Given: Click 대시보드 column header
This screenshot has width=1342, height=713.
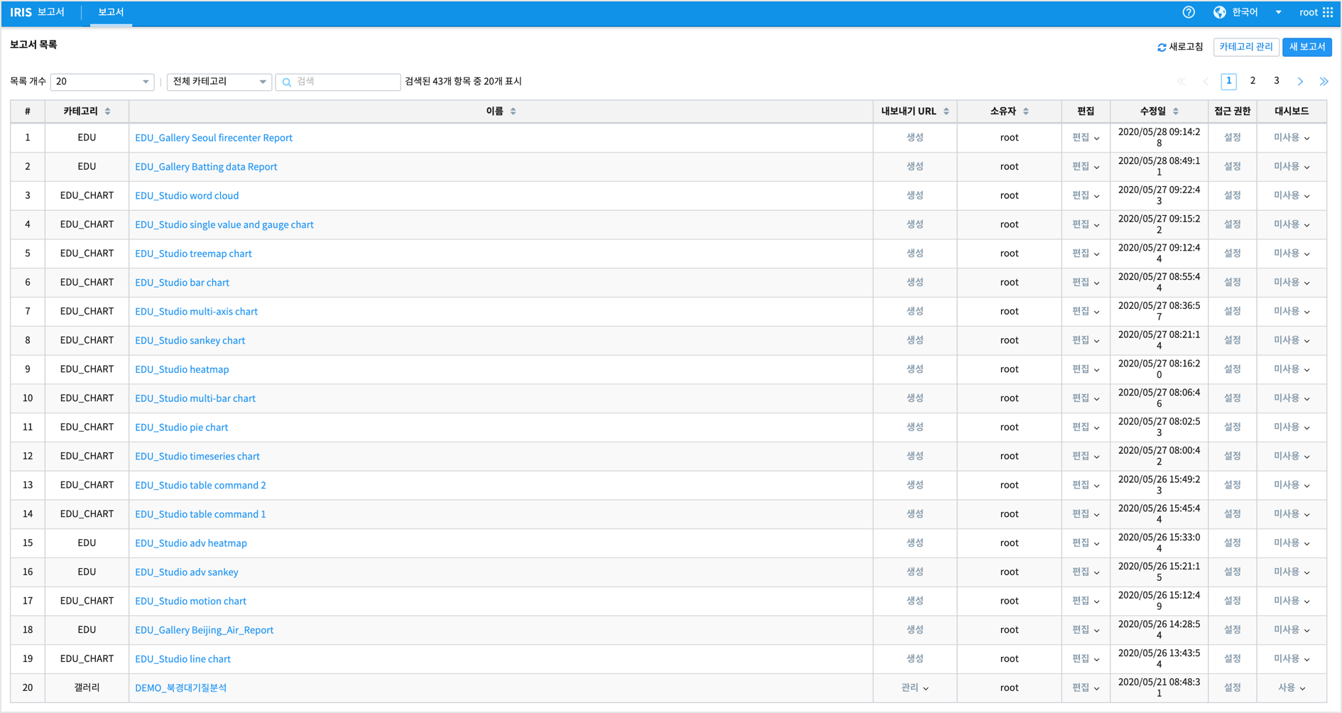Looking at the screenshot, I should 1292,111.
